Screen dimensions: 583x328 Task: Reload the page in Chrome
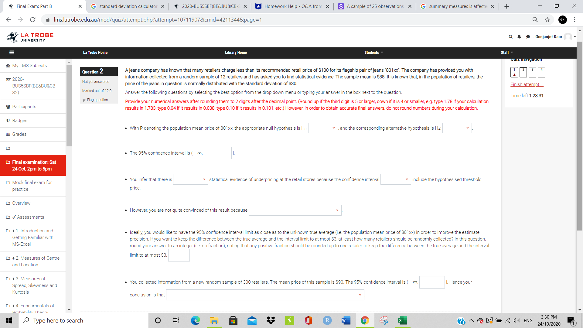(33, 19)
